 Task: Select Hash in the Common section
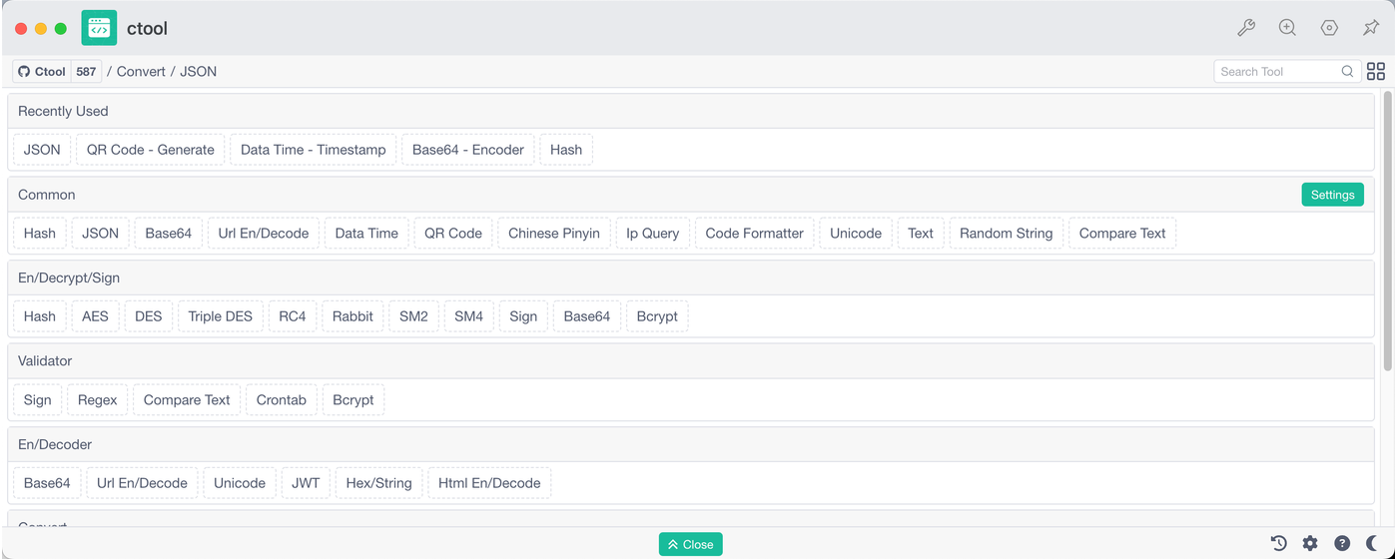click(40, 233)
